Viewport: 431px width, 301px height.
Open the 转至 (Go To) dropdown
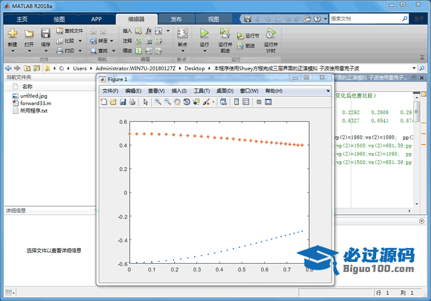point(112,41)
